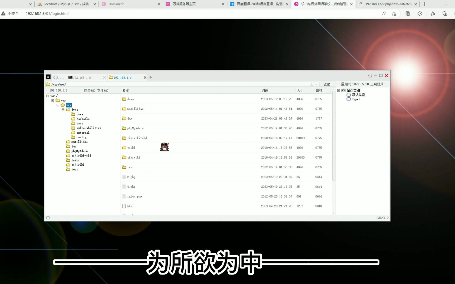Close the active file manager tab 192.168.1.6
The height and width of the screenshot is (284, 455).
(145, 78)
